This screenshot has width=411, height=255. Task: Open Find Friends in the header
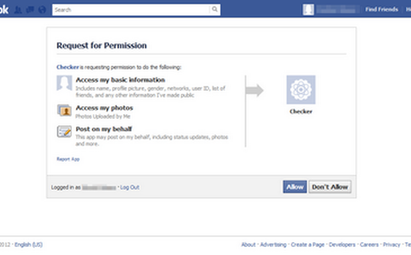382,10
